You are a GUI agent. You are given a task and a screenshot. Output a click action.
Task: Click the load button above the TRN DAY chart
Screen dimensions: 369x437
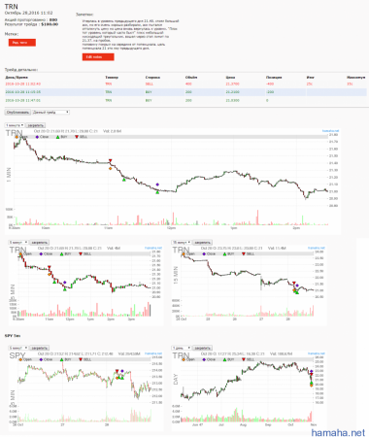203,348
